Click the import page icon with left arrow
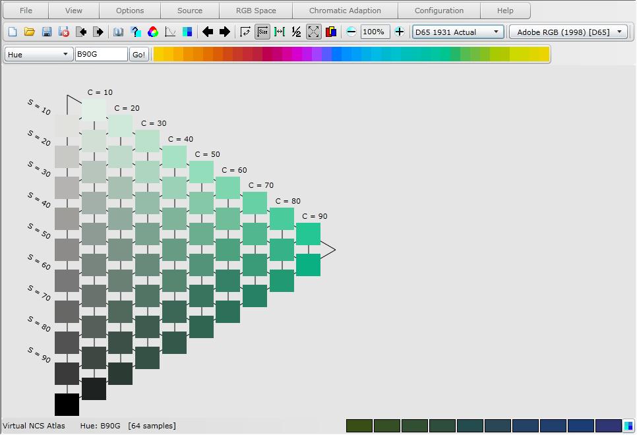Screen dimensions: 637x435 81,32
